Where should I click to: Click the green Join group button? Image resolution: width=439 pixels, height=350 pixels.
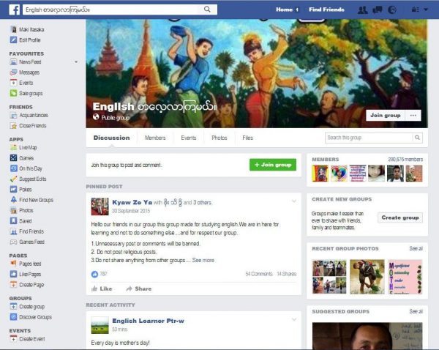[x=273, y=165]
